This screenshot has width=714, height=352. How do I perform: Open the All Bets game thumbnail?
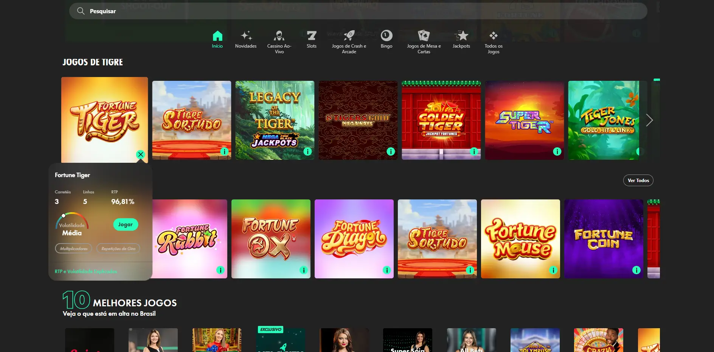[x=472, y=340]
